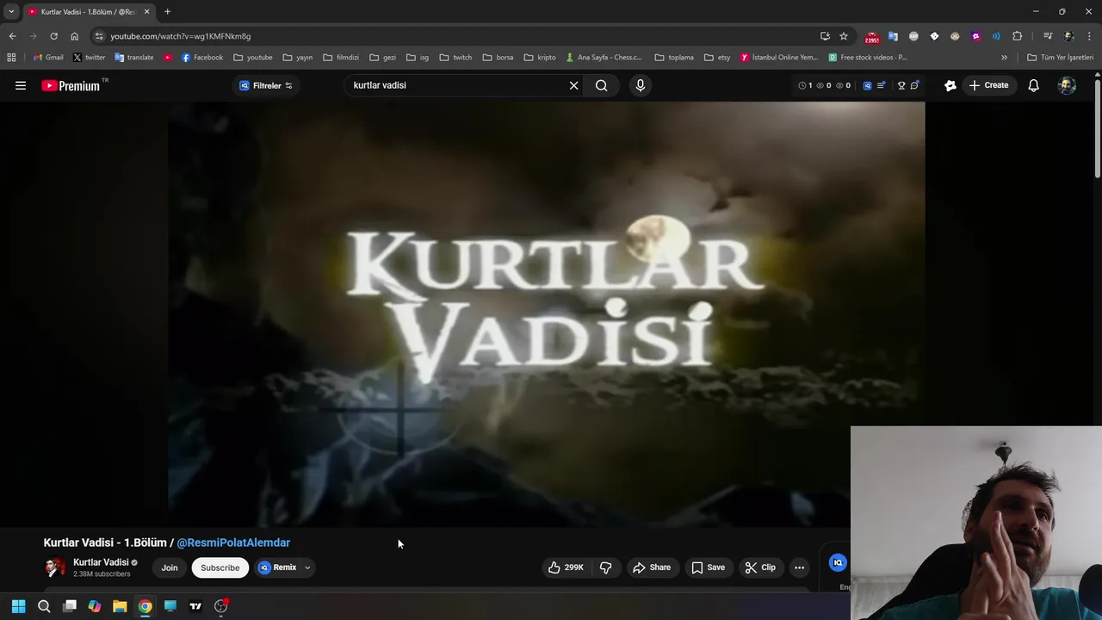
Task: Open the vidIQ trophy icon
Action: click(x=901, y=85)
